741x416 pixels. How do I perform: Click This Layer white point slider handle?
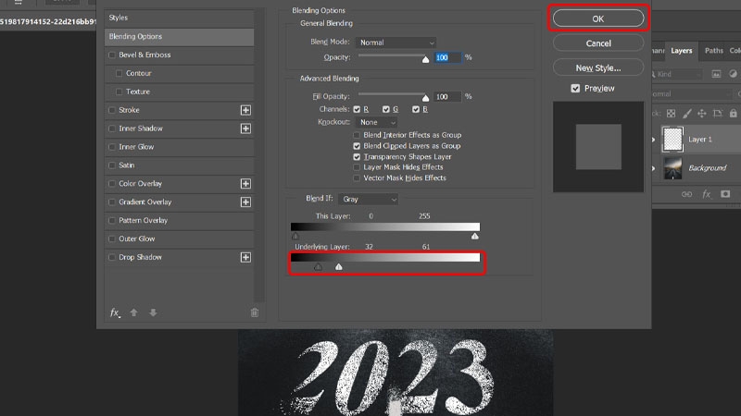point(475,237)
